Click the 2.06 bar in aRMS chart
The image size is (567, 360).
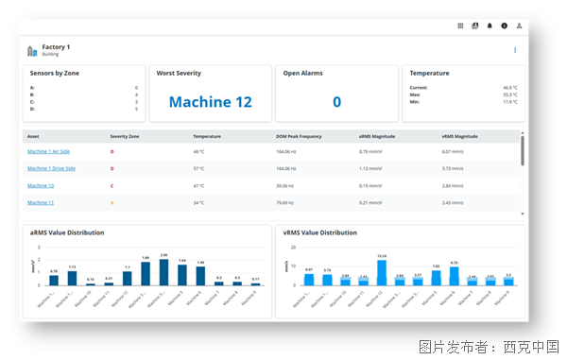point(163,272)
